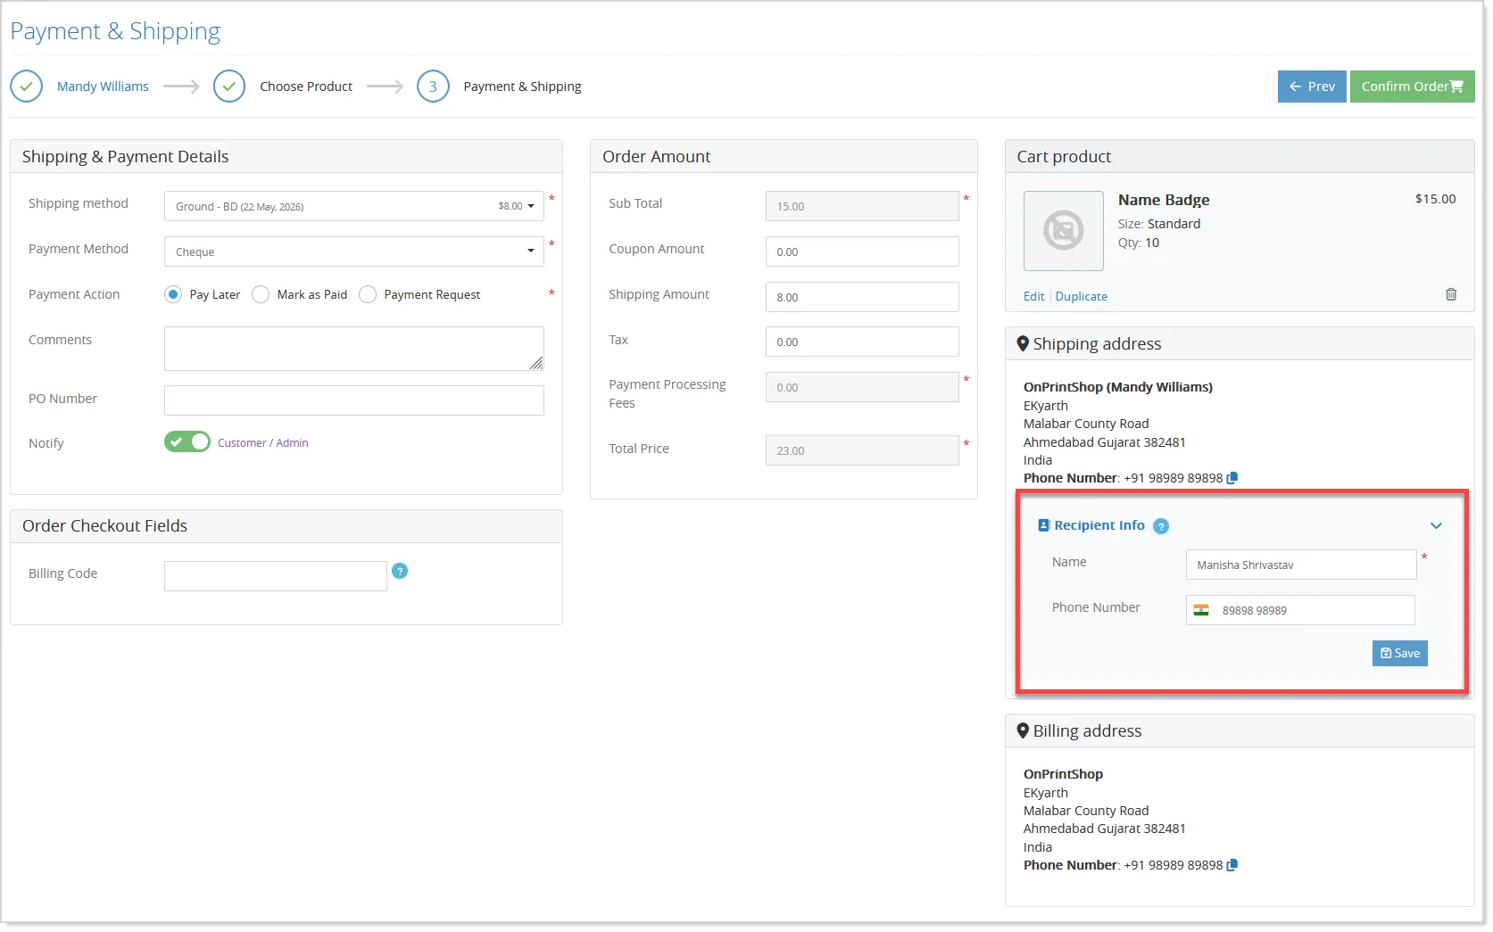Select Mark as Paid option
Screen dimensions: 1493x932
tap(261, 294)
